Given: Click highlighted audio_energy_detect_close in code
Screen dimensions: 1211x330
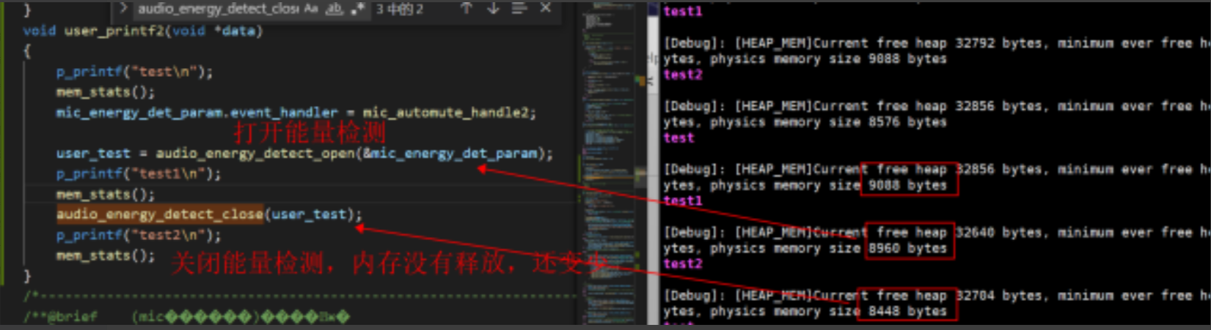Looking at the screenshot, I should tap(160, 214).
